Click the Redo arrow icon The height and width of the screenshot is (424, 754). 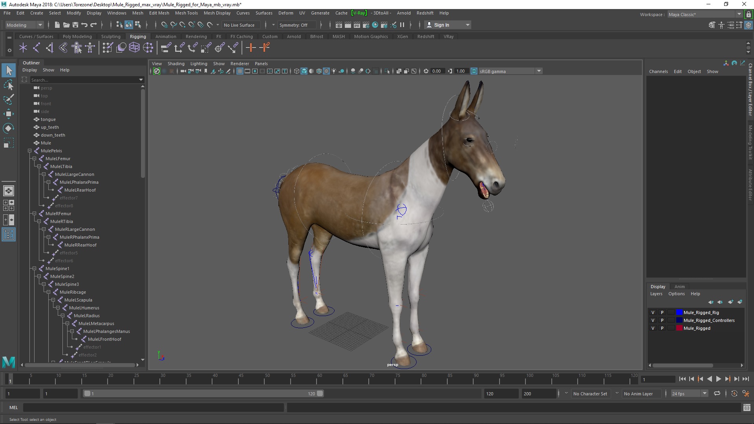coord(93,25)
